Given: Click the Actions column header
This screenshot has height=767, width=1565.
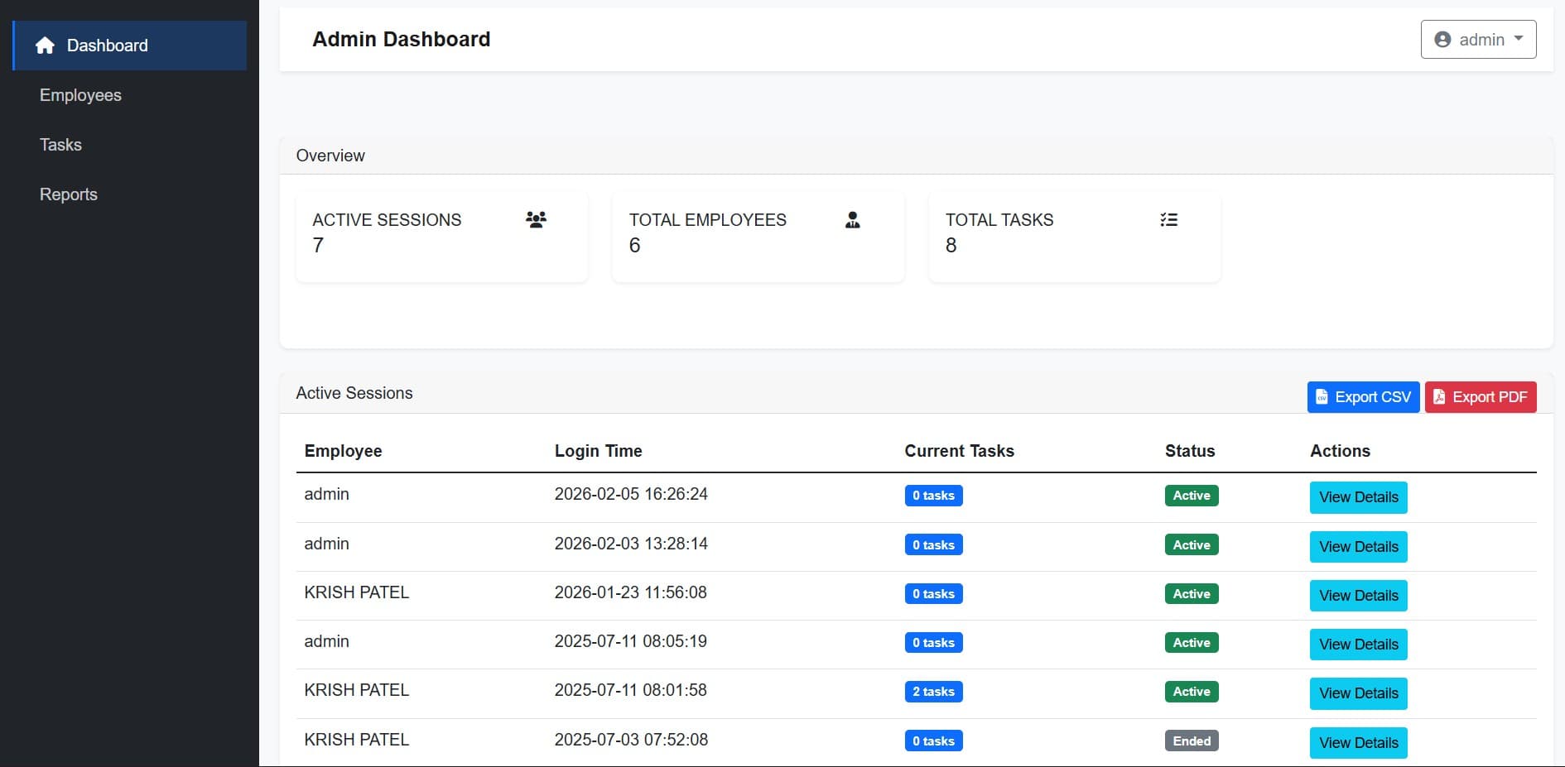Looking at the screenshot, I should coord(1340,451).
